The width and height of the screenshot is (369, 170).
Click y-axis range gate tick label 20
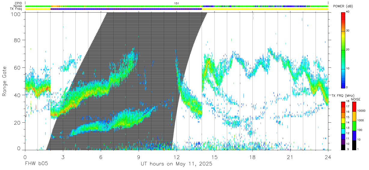[x=17, y=123]
